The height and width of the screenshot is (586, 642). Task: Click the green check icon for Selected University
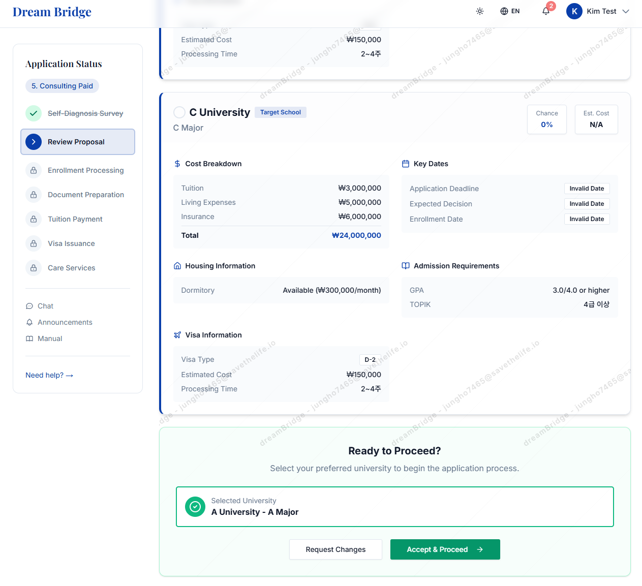(195, 507)
